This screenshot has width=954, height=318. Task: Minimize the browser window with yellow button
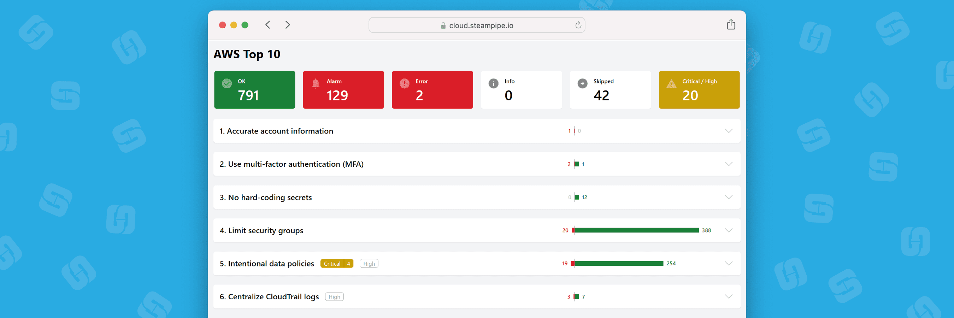pos(233,25)
